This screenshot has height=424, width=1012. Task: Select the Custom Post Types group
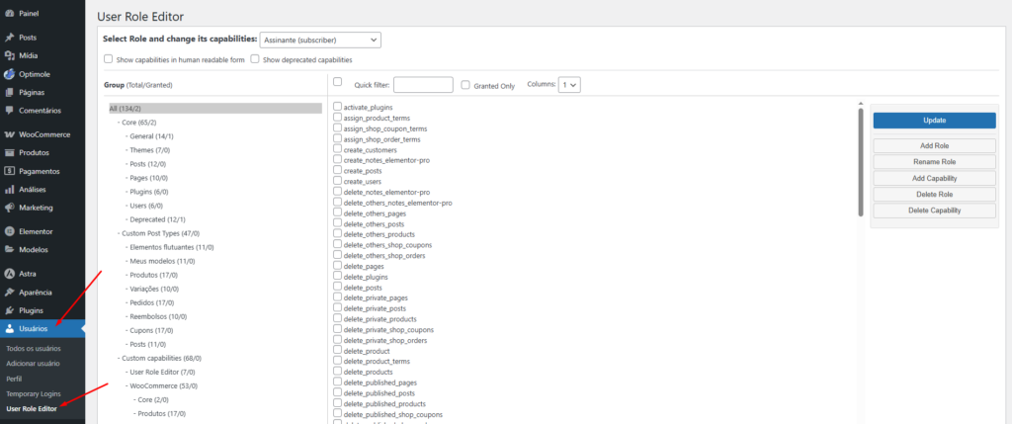pyautogui.click(x=160, y=233)
